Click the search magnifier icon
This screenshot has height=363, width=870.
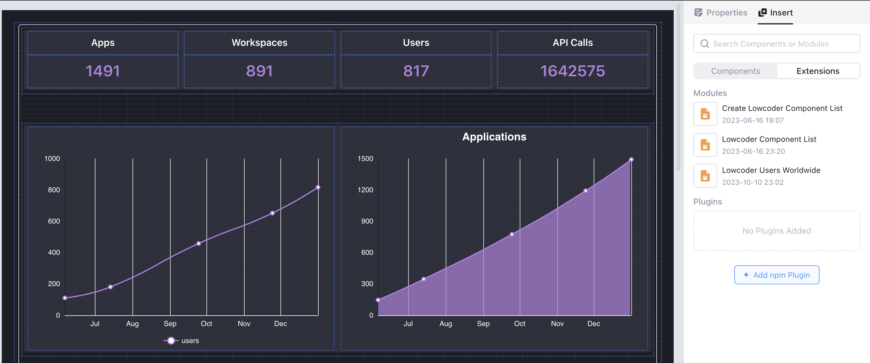(704, 44)
